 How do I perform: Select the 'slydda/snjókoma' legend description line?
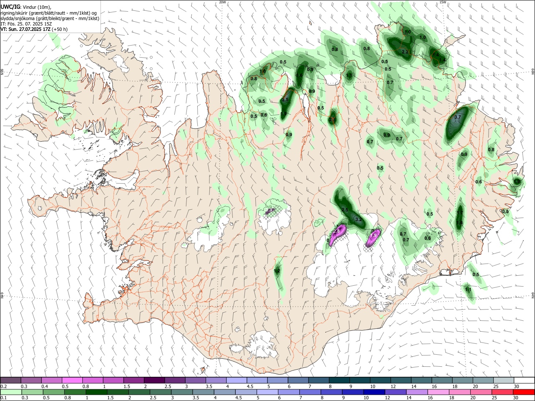tap(50, 18)
